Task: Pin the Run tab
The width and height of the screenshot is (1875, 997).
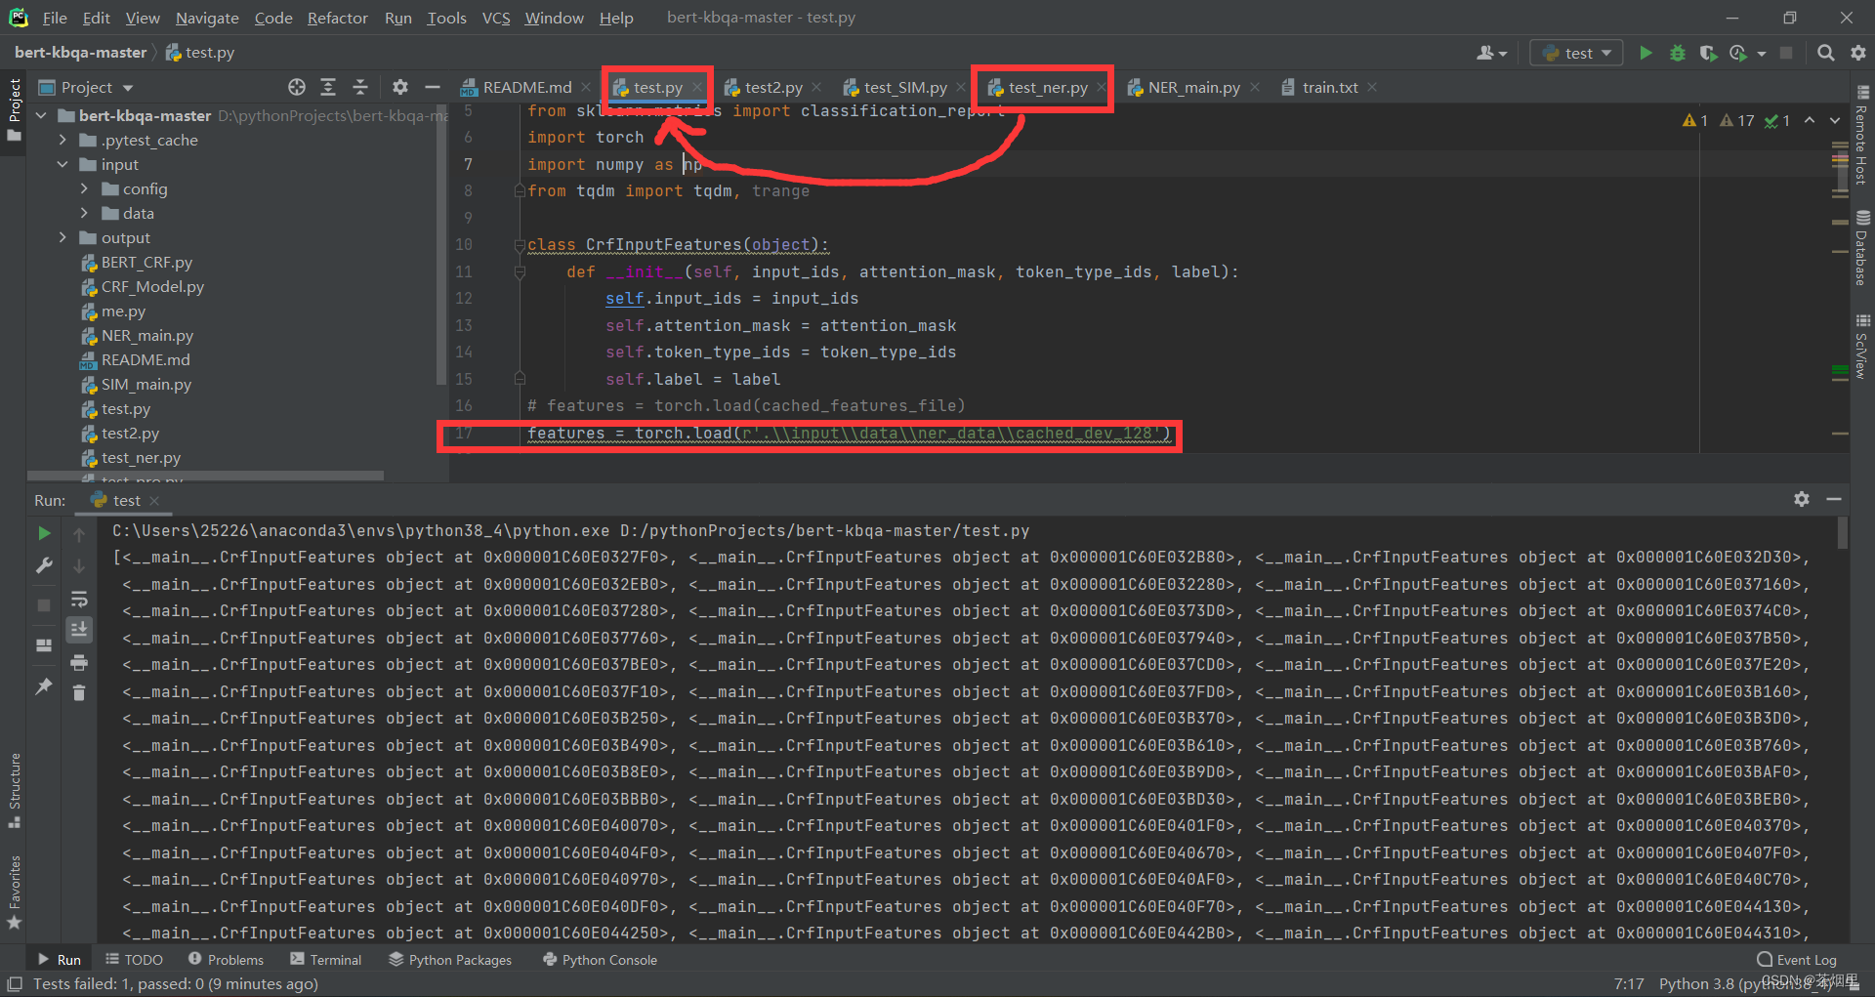Action: point(44,686)
